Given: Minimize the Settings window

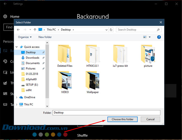Looking at the screenshot, I should click(156, 4).
